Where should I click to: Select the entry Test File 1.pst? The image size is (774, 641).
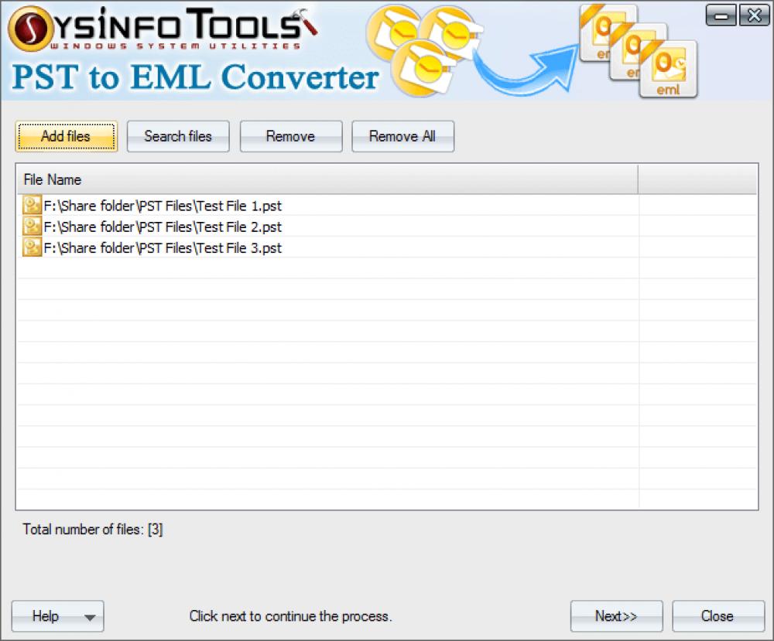(163, 206)
